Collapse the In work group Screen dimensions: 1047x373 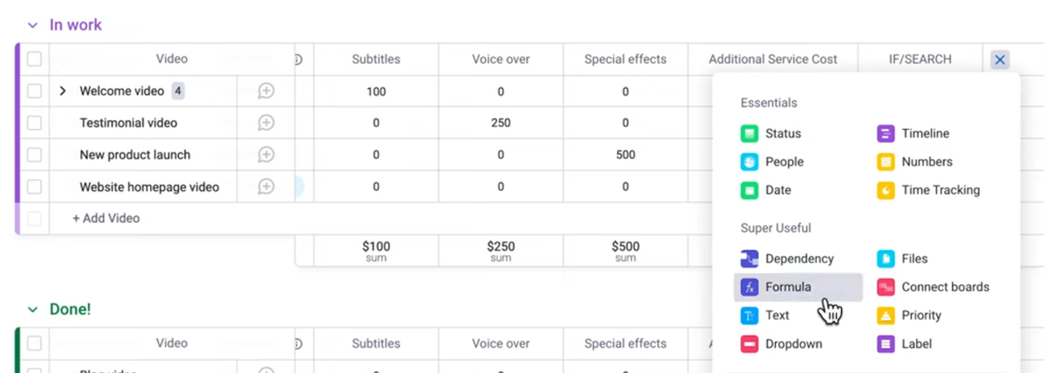(32, 25)
